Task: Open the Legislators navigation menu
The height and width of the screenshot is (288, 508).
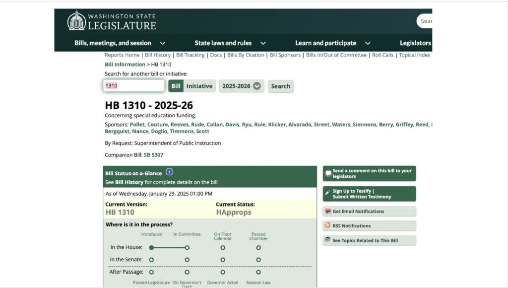Action: (x=415, y=43)
